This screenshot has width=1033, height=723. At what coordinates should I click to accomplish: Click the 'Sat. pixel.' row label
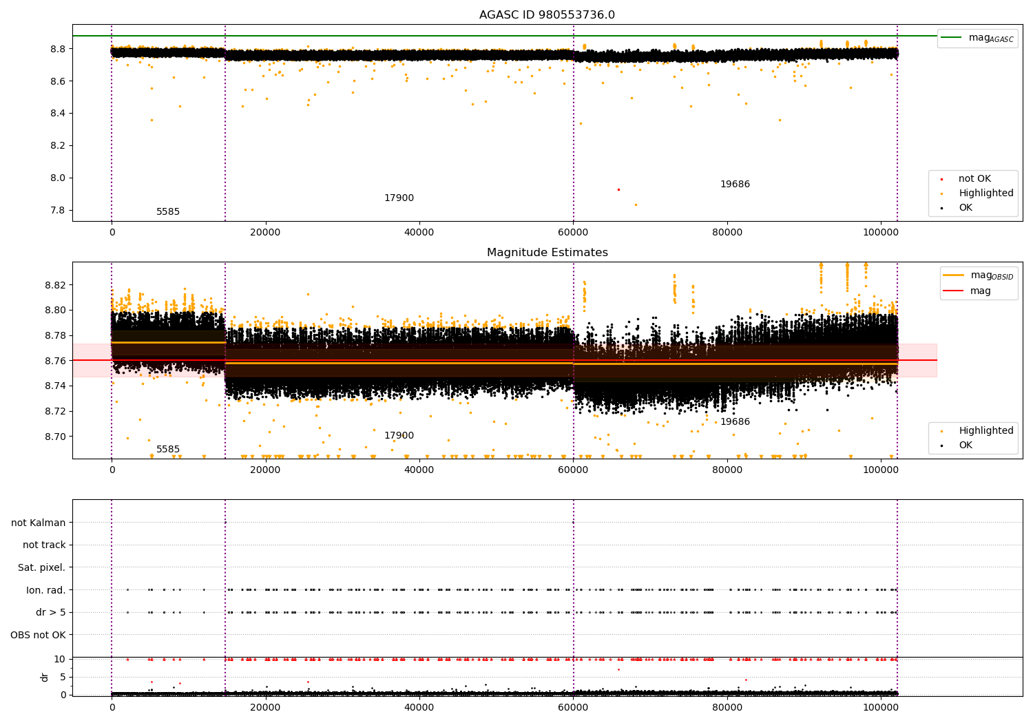42,568
